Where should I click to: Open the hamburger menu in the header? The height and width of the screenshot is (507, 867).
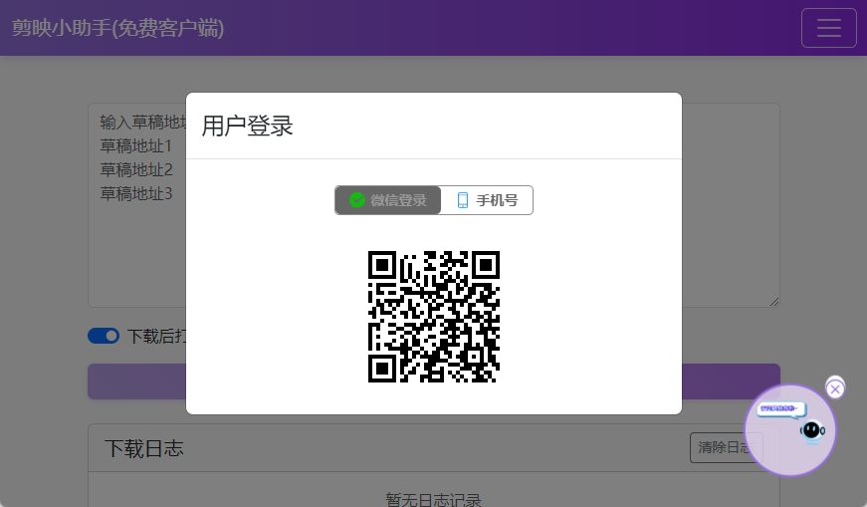tap(829, 28)
